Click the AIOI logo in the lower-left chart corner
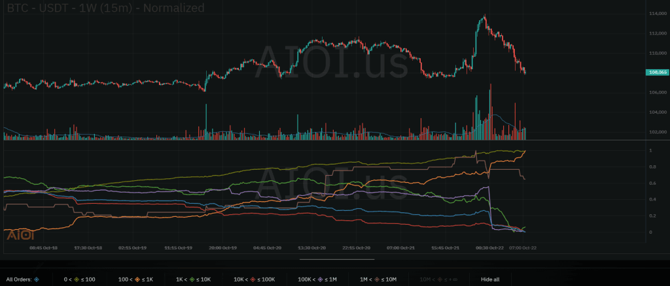This screenshot has height=286, width=670. click(16, 234)
